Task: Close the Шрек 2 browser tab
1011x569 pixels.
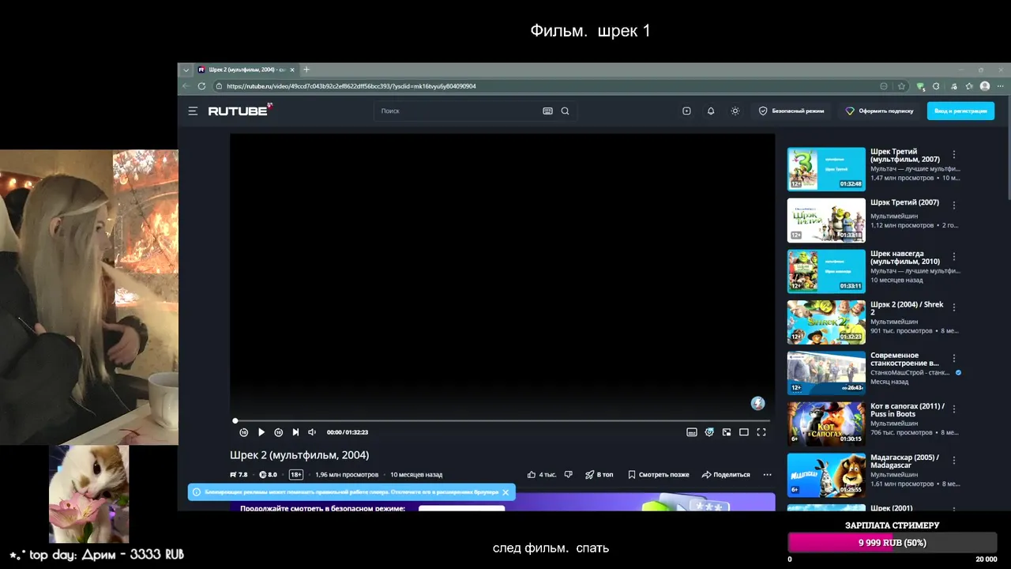Action: coord(292,70)
